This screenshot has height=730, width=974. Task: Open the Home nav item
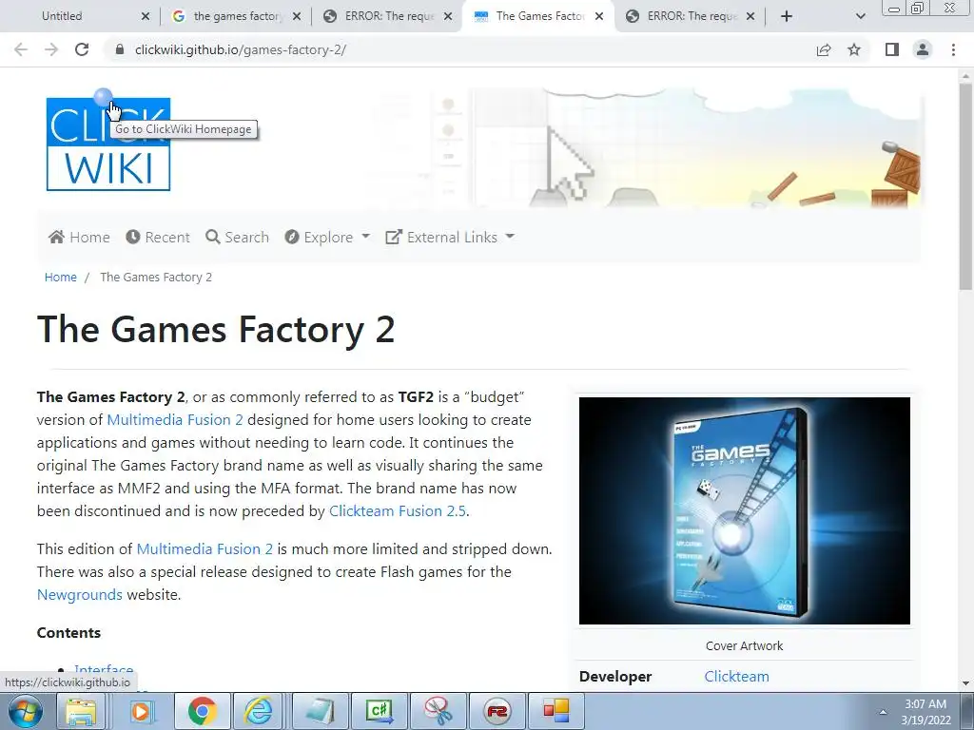pos(79,237)
